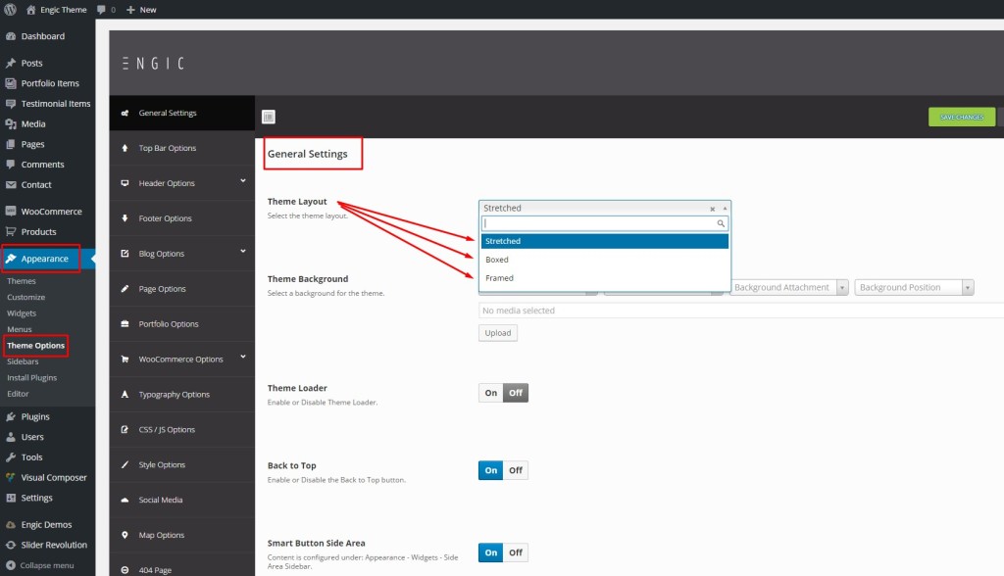Click the WordPress logo icon in admin bar
Image resolution: width=1004 pixels, height=576 pixels.
(x=10, y=9)
